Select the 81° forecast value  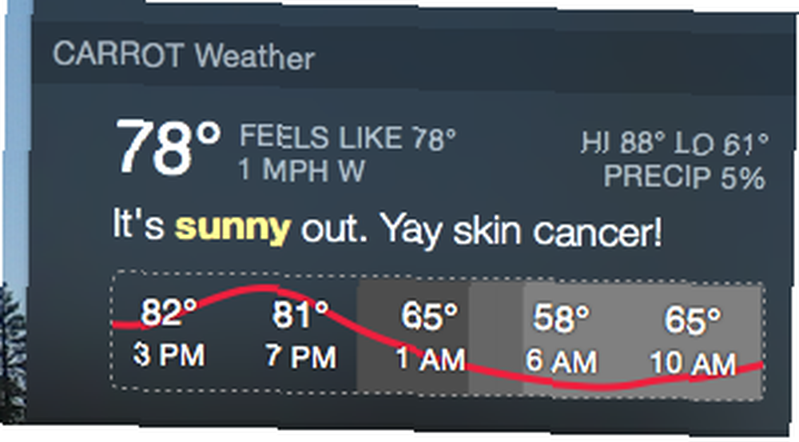tap(300, 313)
